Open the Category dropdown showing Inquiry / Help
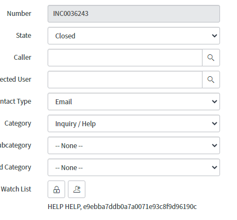 [x=134, y=123]
